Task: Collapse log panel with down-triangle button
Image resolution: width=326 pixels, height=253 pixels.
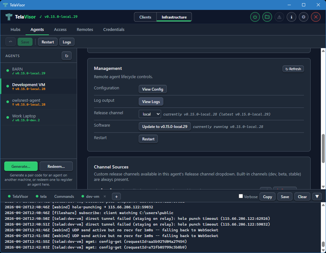Action: click(x=317, y=197)
